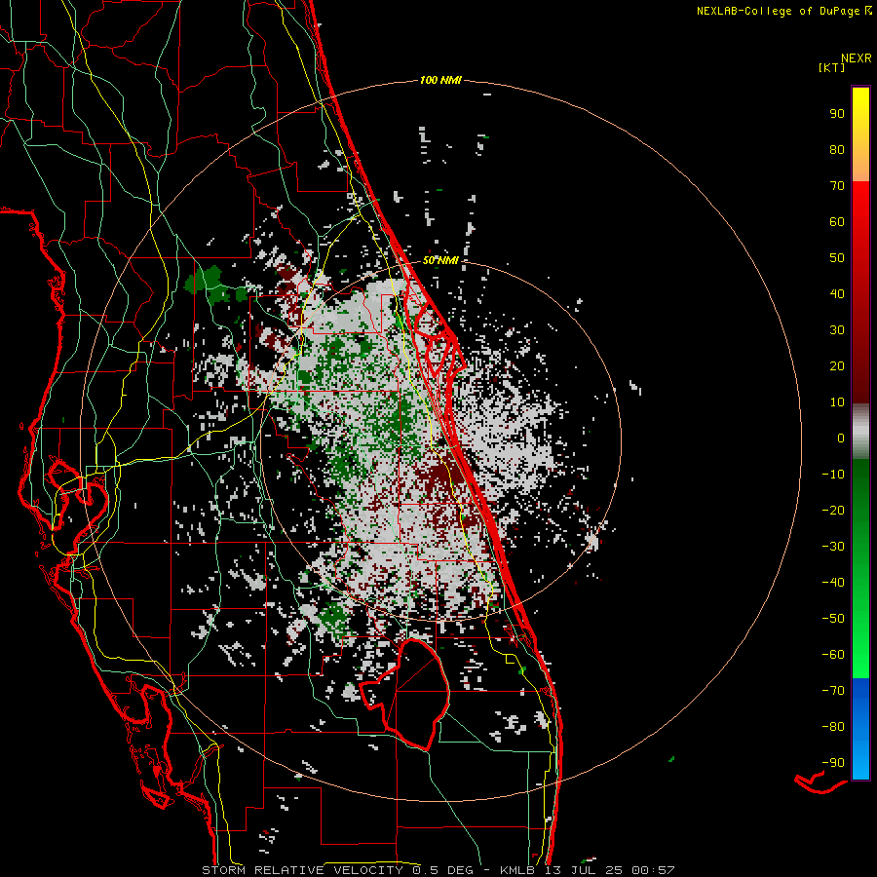Image resolution: width=877 pixels, height=877 pixels.
Task: Select the -80 value on velocity scale
Action: pos(833,727)
